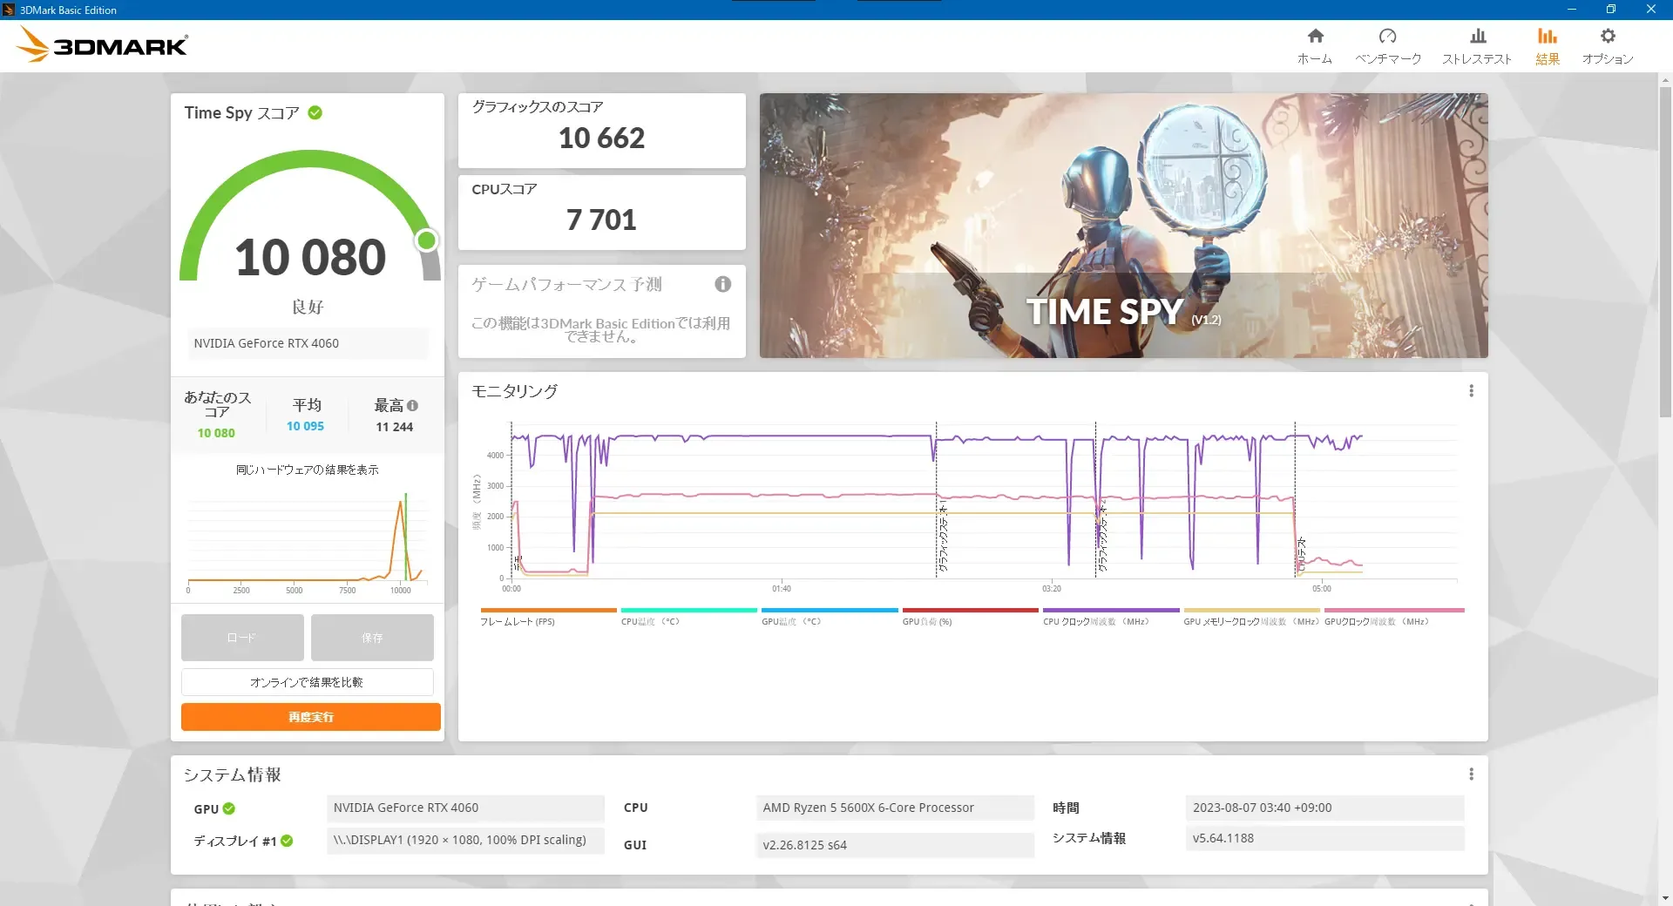Toggle the Frame Rate (FPS) graph legend

(x=517, y=621)
